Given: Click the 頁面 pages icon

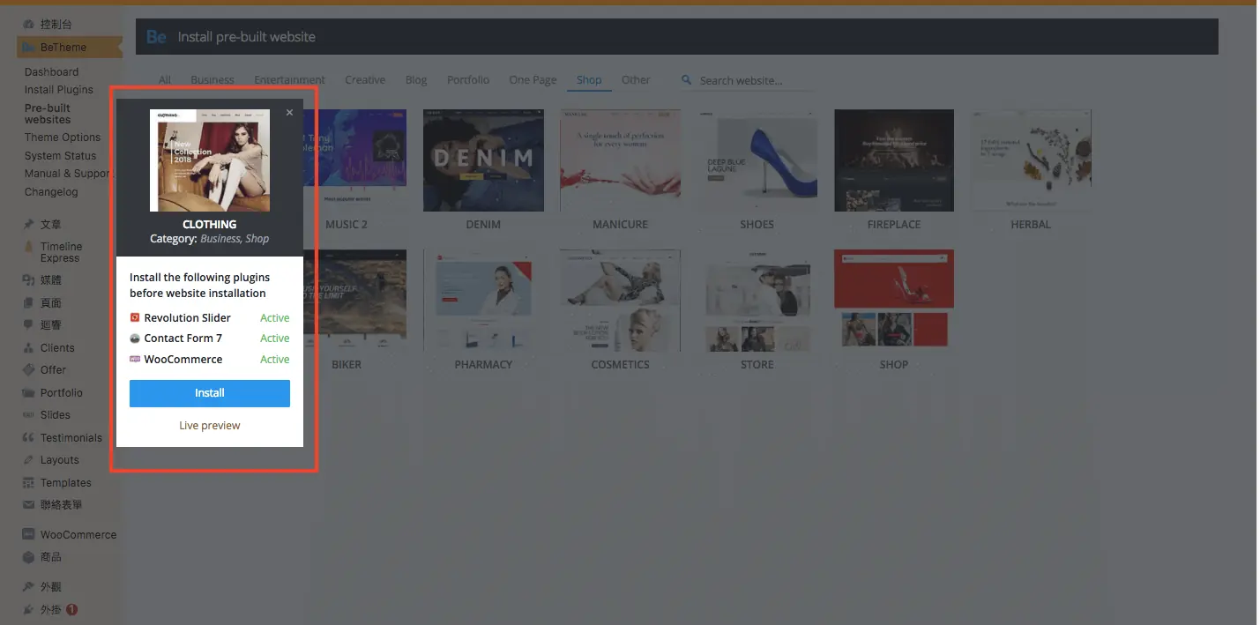Looking at the screenshot, I should click(29, 303).
